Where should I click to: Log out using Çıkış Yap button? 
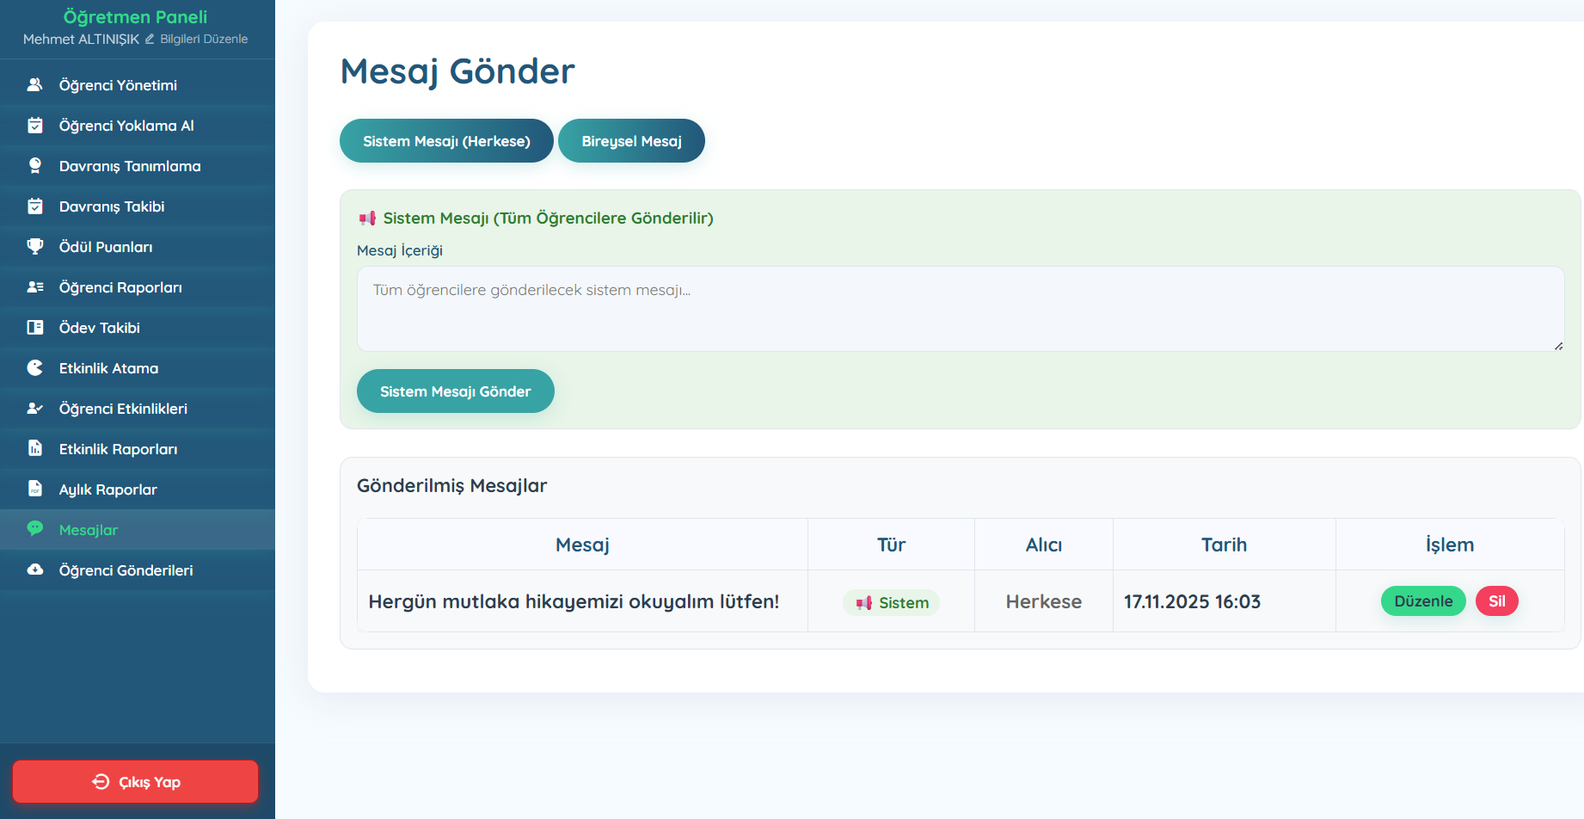136,782
